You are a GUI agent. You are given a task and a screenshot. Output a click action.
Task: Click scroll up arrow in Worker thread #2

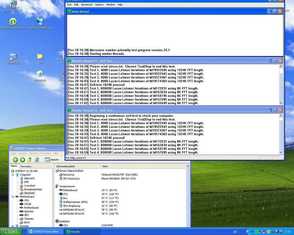click(281, 116)
